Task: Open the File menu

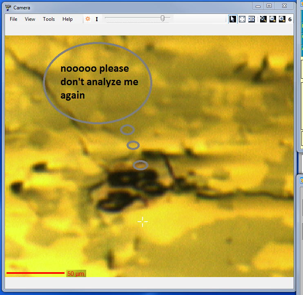Action: (x=13, y=19)
